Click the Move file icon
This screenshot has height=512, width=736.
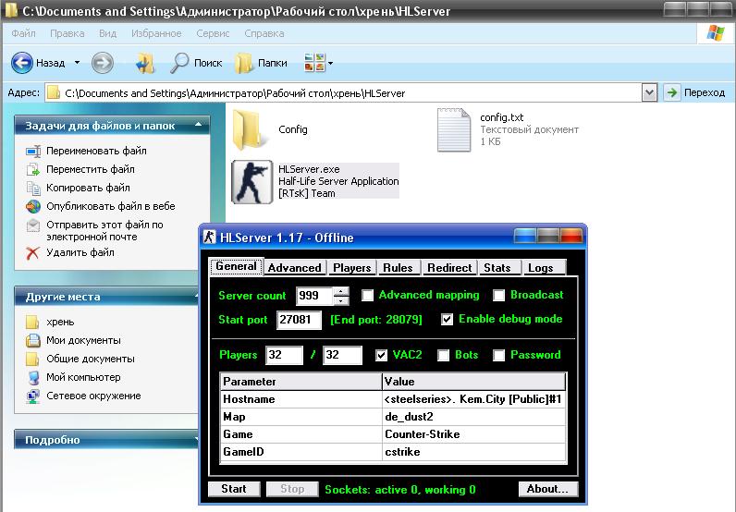33,169
